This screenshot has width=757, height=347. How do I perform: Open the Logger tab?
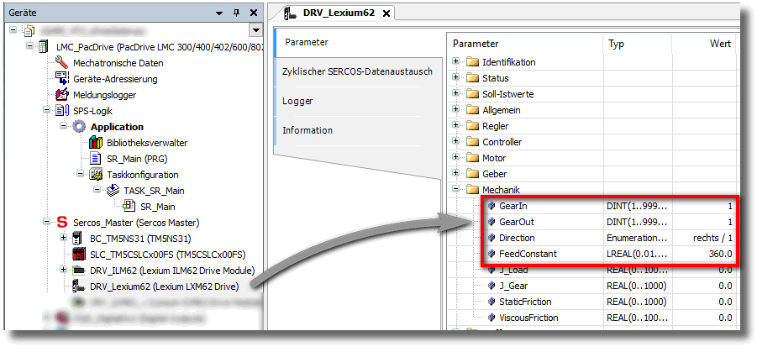point(297,101)
